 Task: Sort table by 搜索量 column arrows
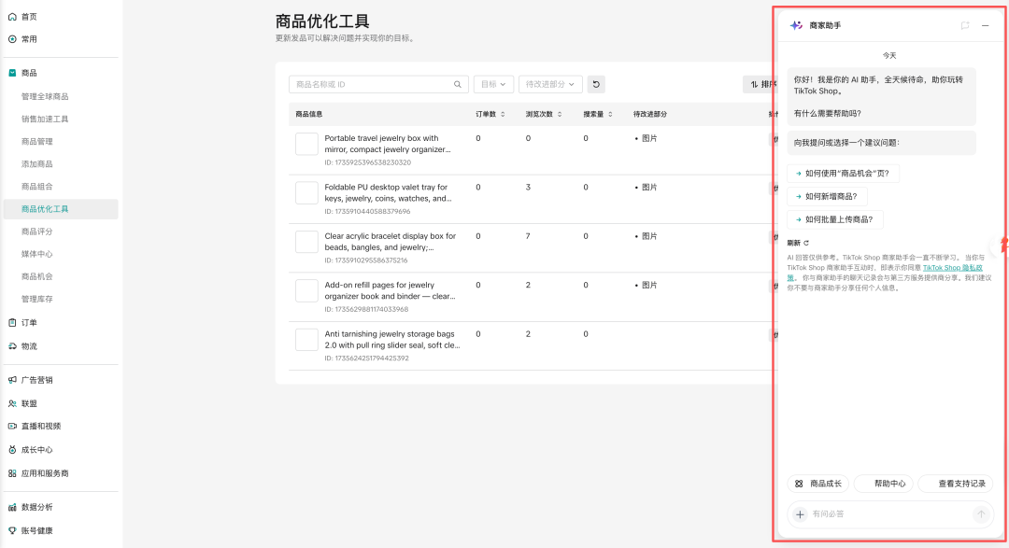(610, 114)
